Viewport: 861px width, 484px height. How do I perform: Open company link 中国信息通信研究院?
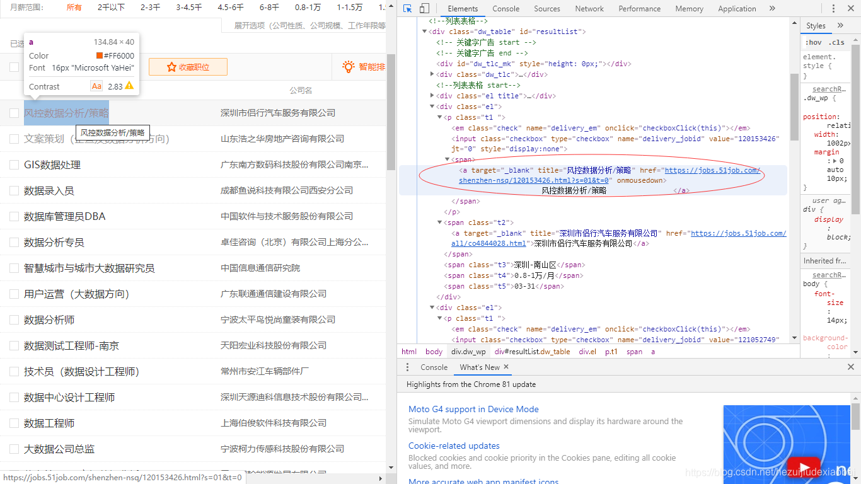tap(260, 268)
